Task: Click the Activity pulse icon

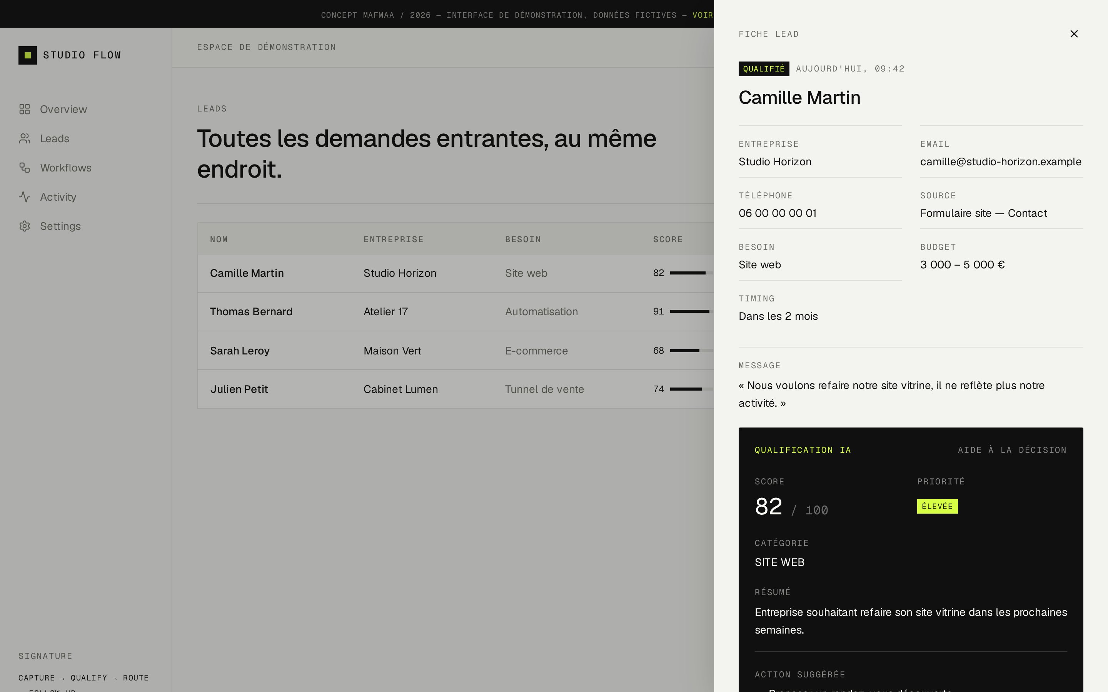Action: (25, 197)
